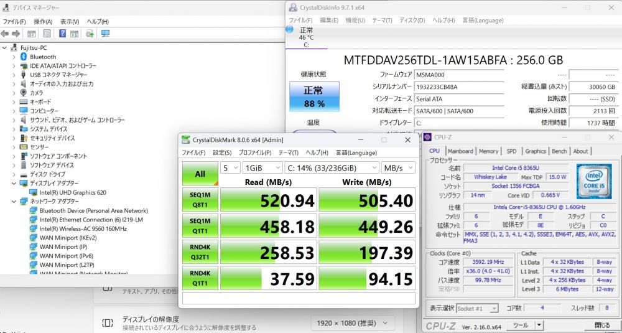The width and height of the screenshot is (622, 333).
Task: Open the display resolution 1920 × 1080 dropdown
Action: pyautogui.click(x=352, y=323)
